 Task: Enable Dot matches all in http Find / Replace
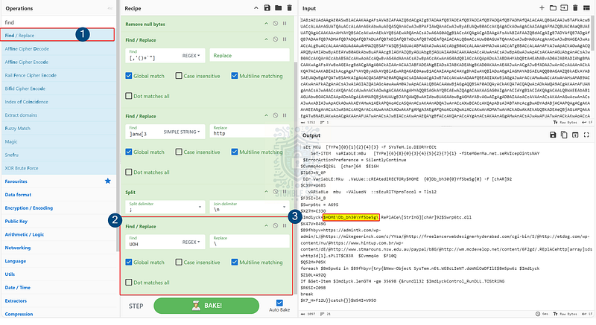[129, 173]
